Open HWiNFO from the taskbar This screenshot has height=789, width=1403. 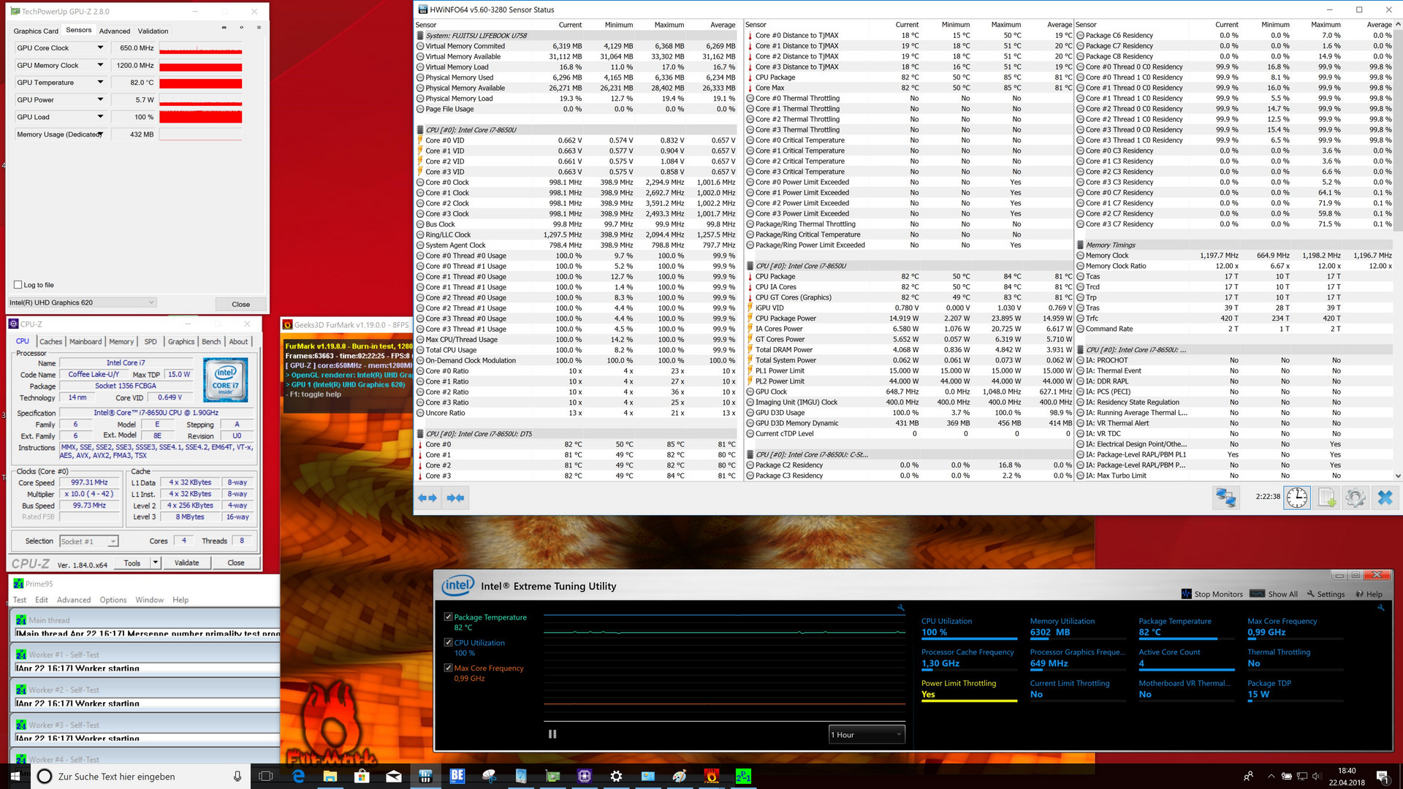425,776
